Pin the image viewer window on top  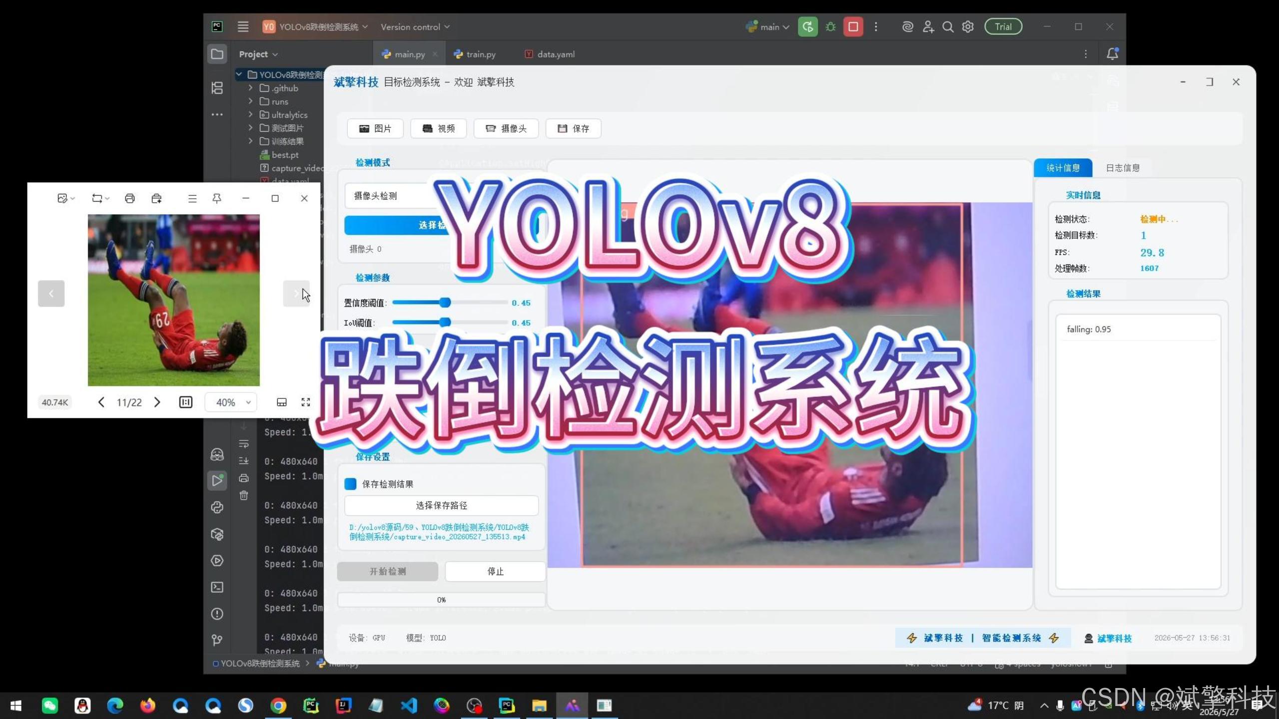[x=217, y=198]
